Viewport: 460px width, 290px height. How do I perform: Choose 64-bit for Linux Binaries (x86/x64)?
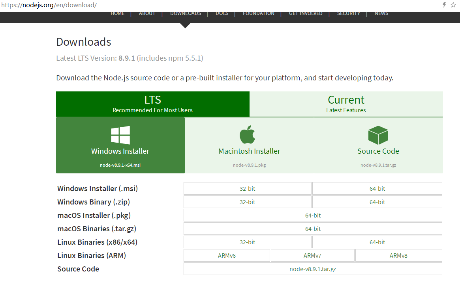377,242
